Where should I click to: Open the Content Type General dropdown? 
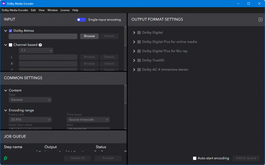[x=30, y=100]
